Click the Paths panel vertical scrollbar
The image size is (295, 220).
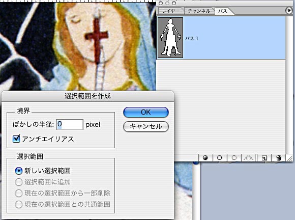coord(289,85)
